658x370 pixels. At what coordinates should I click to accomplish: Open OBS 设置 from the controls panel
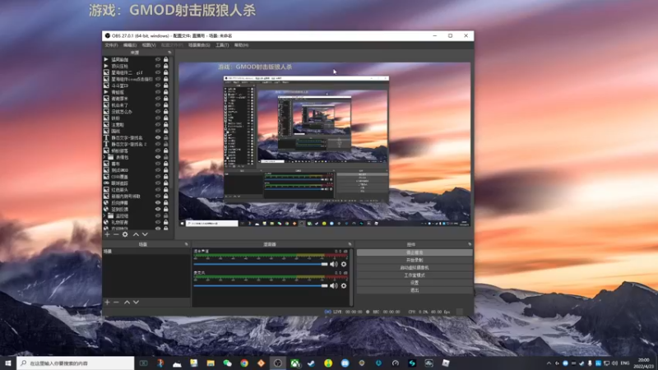coord(415,283)
